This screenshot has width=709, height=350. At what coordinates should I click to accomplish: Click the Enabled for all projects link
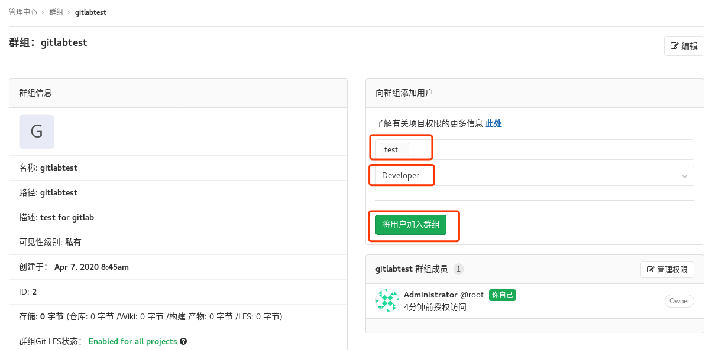132,341
